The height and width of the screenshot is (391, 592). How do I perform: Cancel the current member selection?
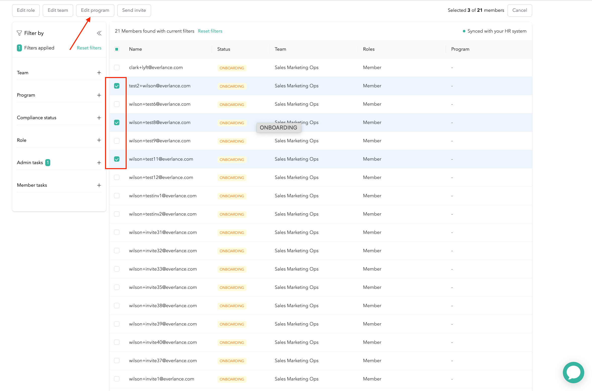(x=519, y=10)
